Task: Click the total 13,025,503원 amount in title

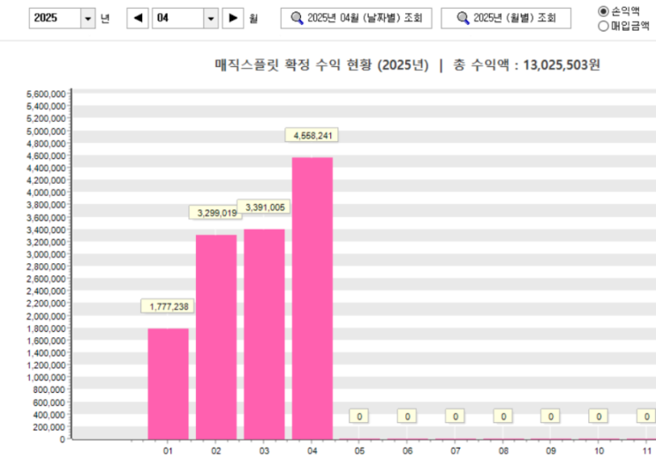Action: click(562, 64)
